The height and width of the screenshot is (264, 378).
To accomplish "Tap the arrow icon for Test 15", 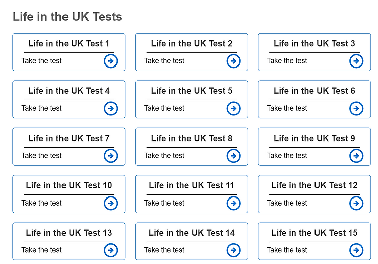I will click(x=356, y=250).
